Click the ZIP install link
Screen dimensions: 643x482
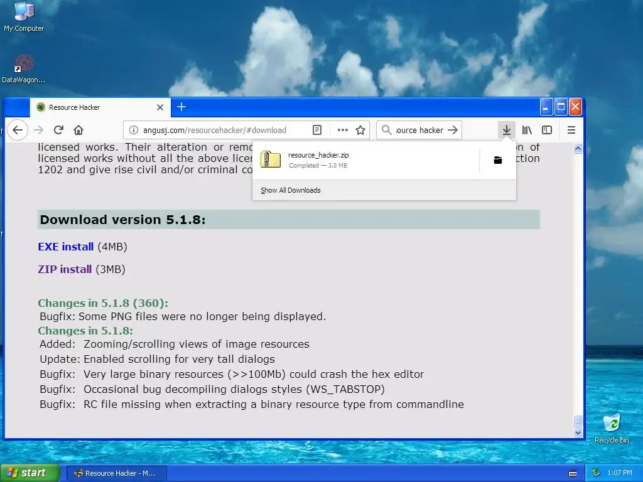click(65, 269)
